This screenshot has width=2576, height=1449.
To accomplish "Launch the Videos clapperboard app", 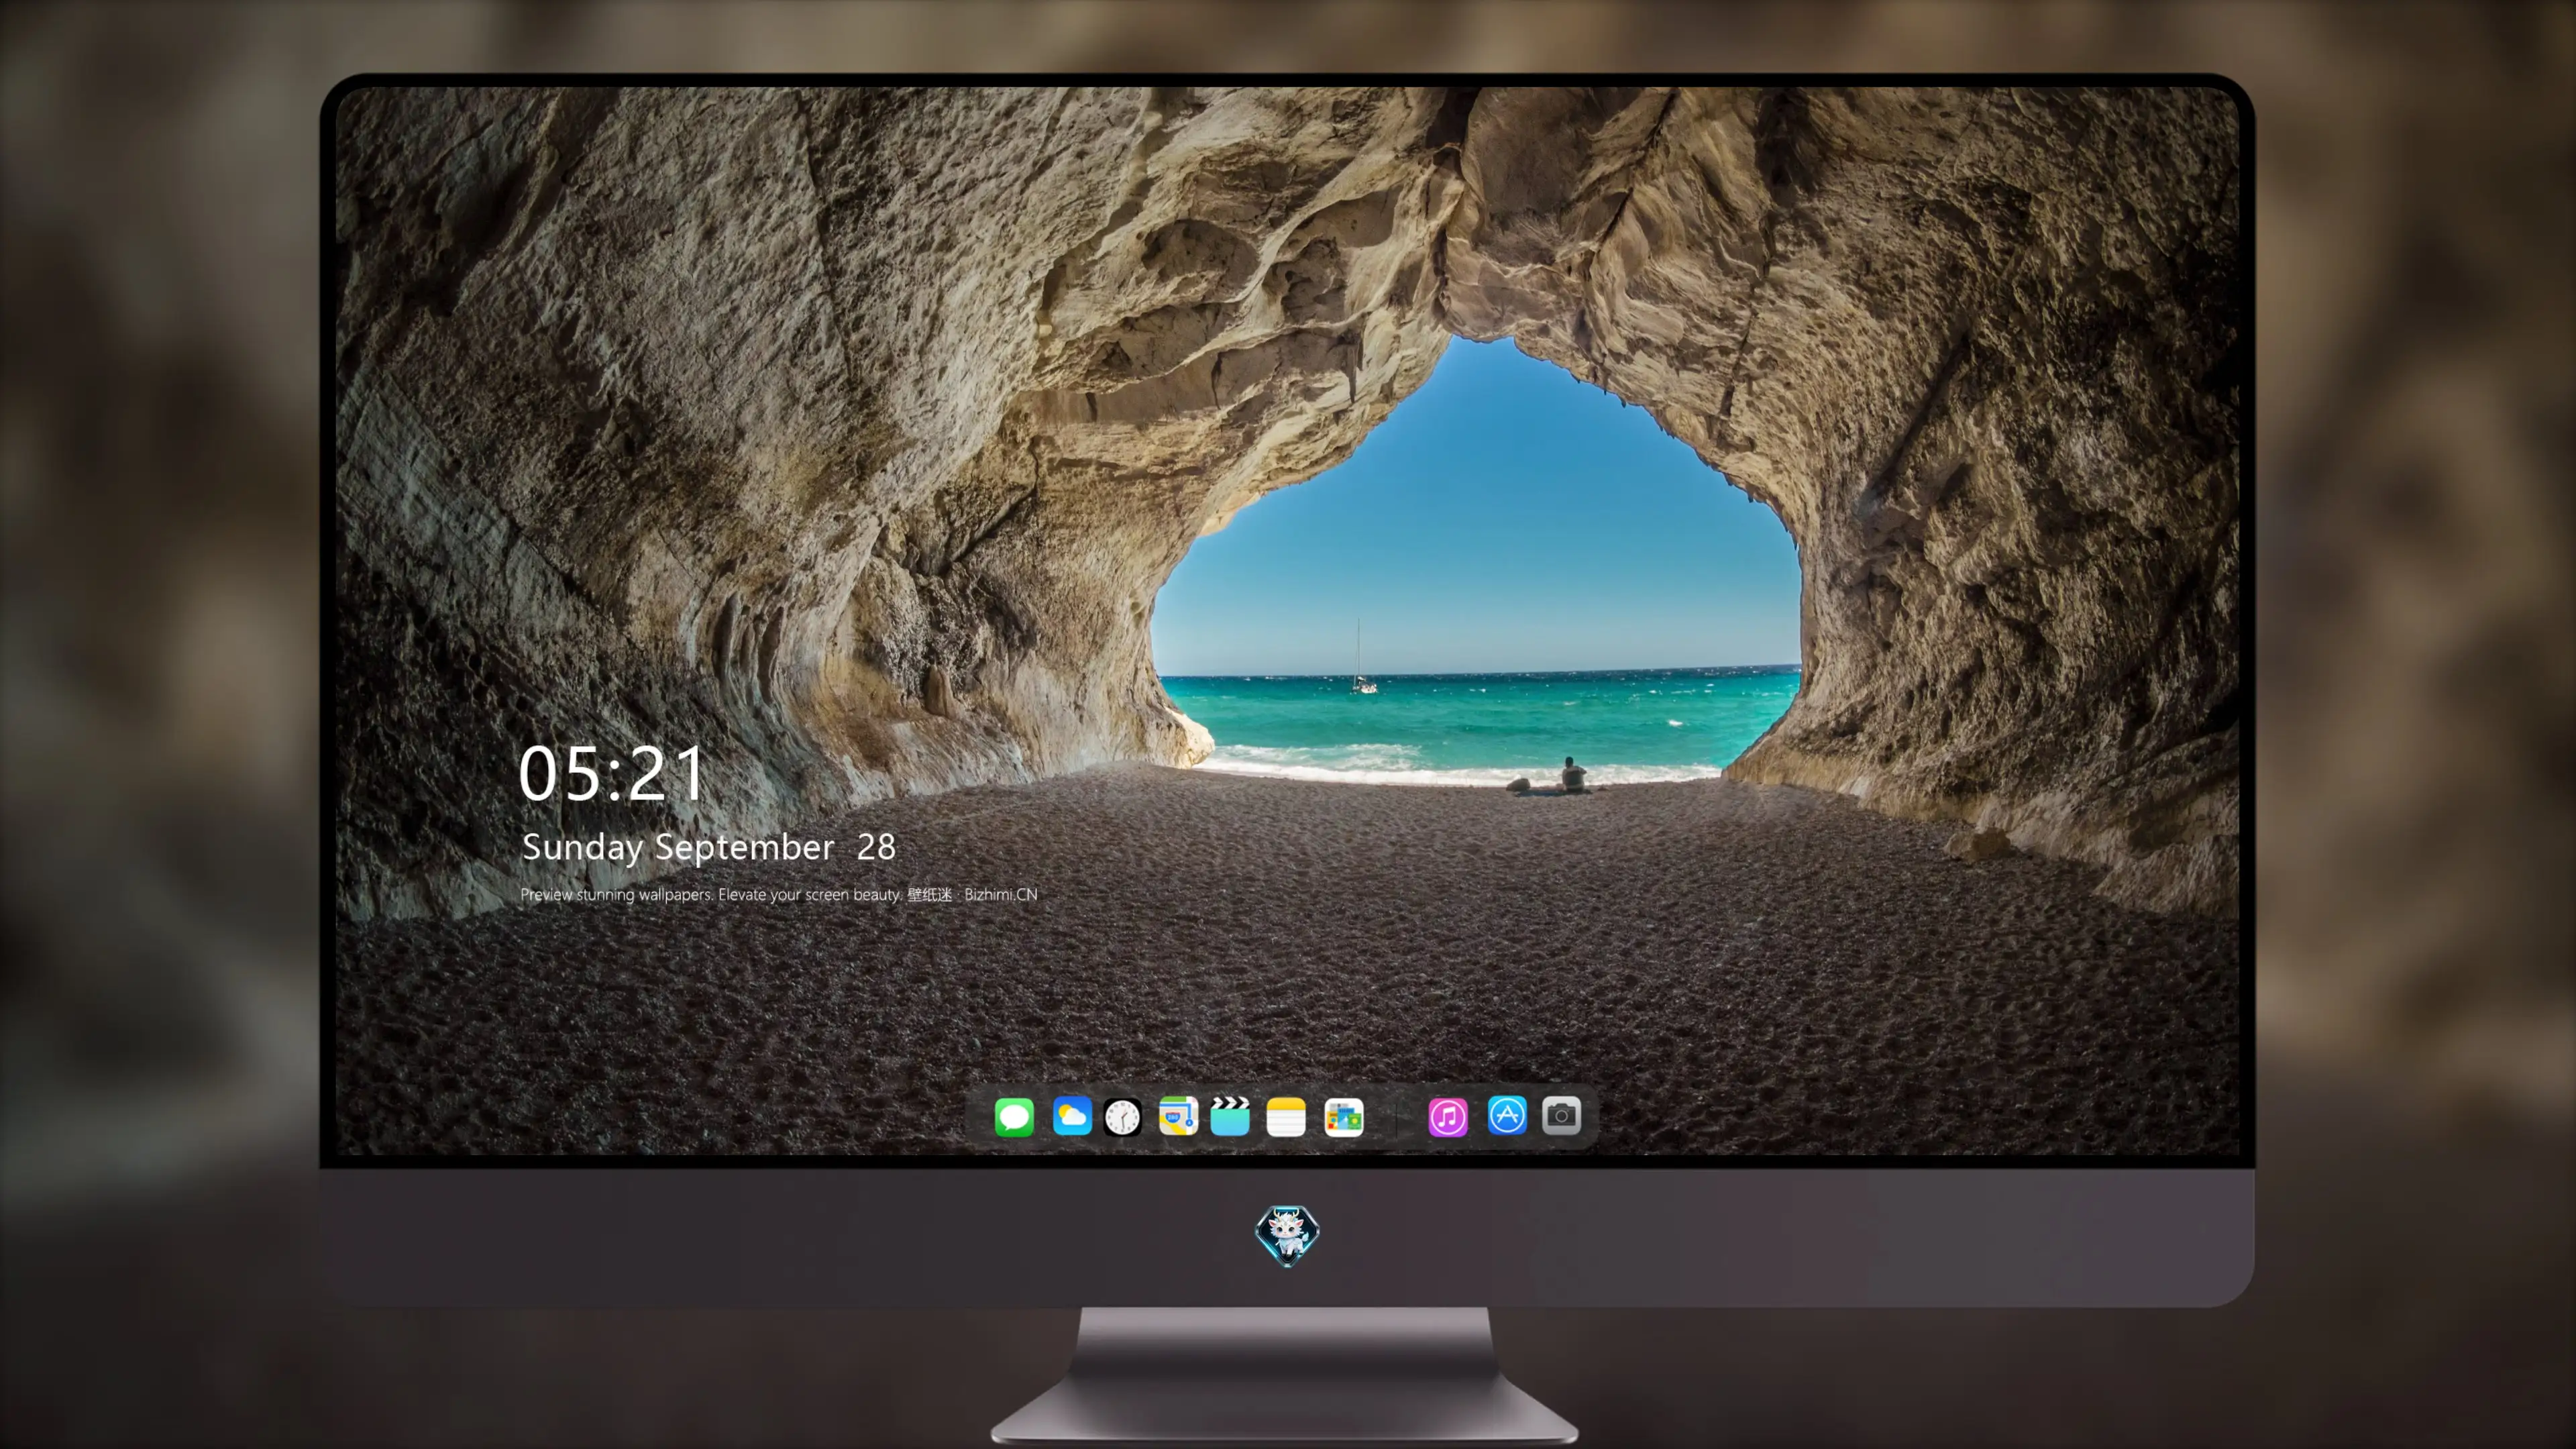I will [1230, 1116].
